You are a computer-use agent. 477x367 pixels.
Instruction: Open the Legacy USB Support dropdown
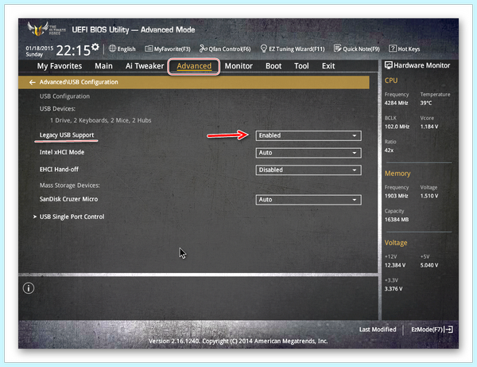coord(308,135)
